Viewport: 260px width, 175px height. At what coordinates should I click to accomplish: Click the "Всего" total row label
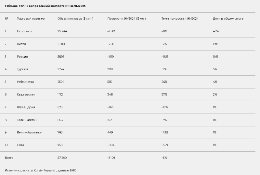[9, 158]
